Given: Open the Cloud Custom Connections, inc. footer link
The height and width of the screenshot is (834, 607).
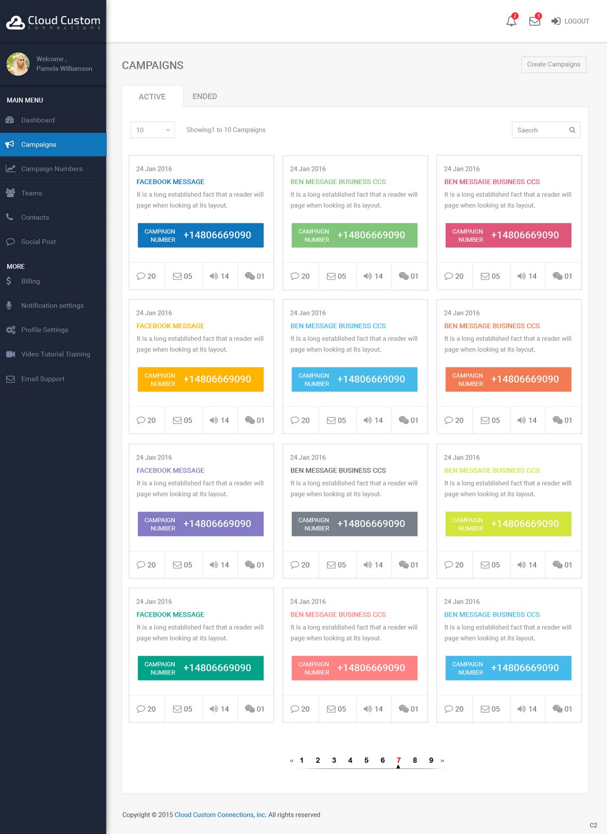Looking at the screenshot, I should tap(220, 815).
